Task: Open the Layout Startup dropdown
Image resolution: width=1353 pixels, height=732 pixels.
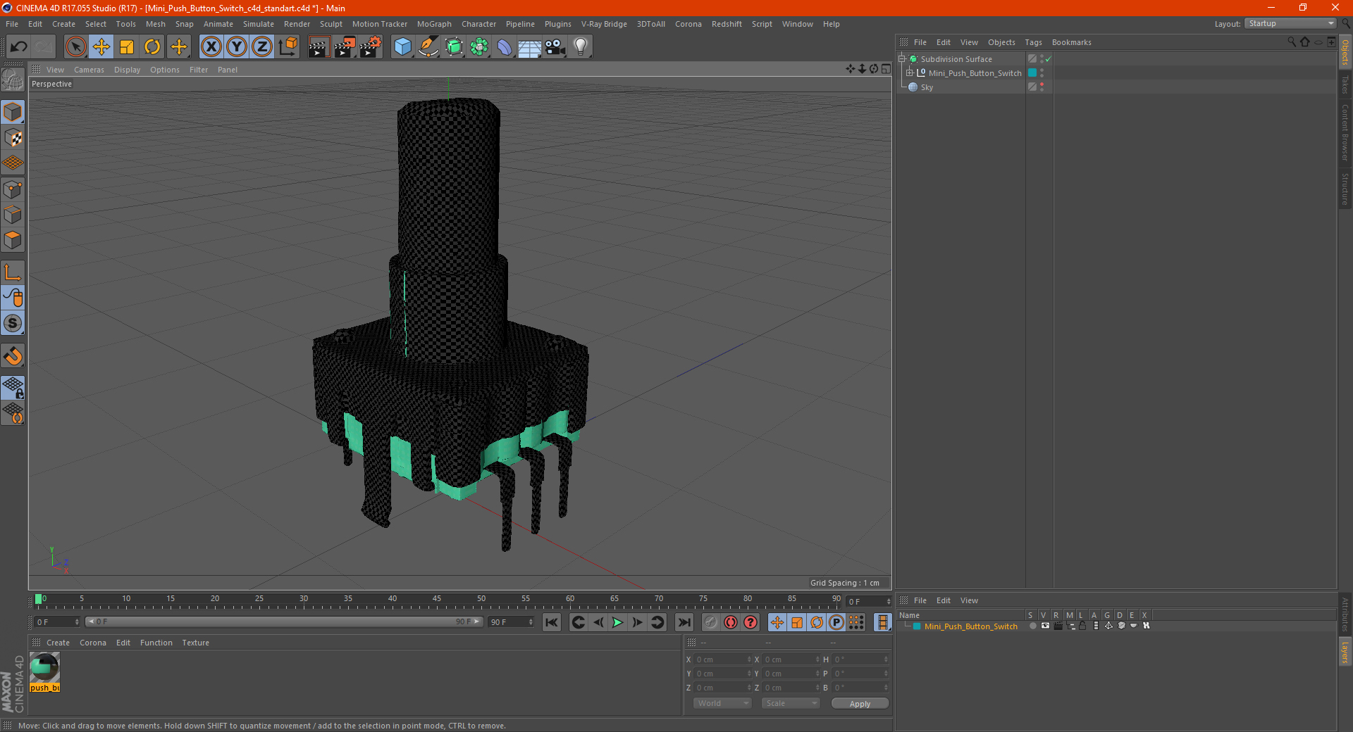Action: click(1290, 23)
